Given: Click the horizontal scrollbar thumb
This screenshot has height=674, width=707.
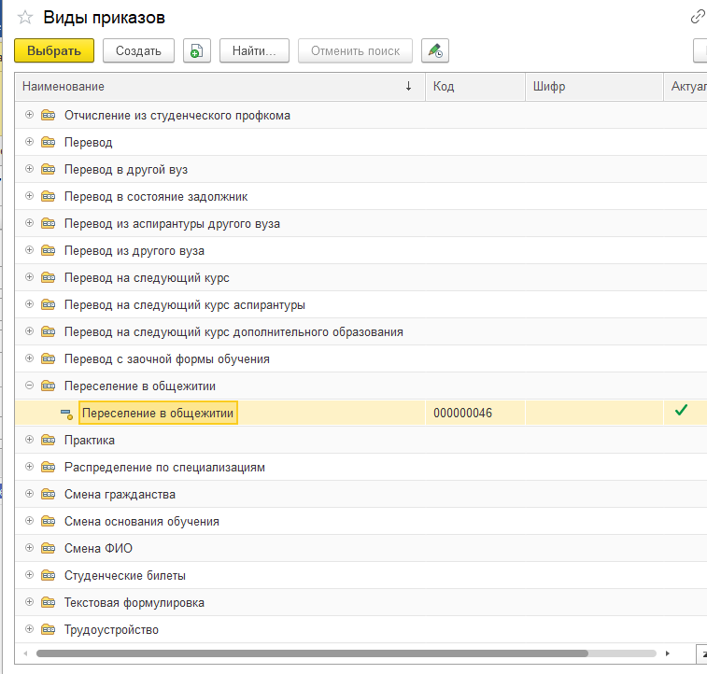Looking at the screenshot, I should (312, 653).
